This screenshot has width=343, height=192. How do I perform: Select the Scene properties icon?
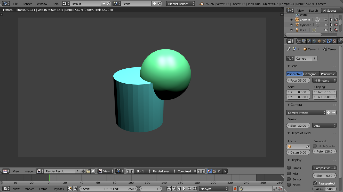click(x=309, y=41)
